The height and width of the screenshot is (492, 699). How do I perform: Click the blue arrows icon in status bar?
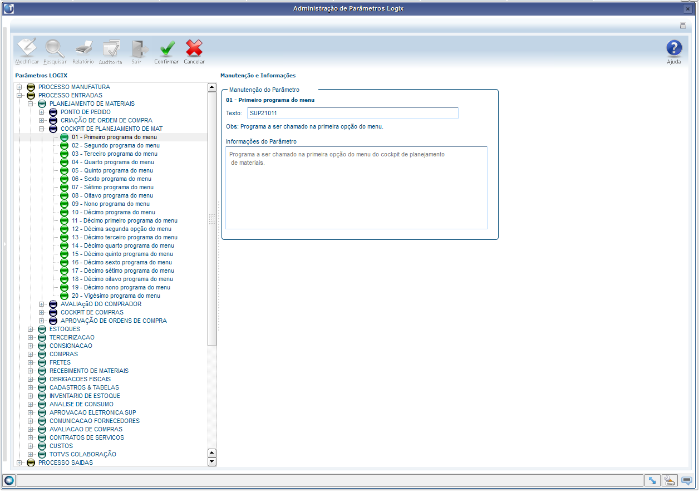pos(651,480)
